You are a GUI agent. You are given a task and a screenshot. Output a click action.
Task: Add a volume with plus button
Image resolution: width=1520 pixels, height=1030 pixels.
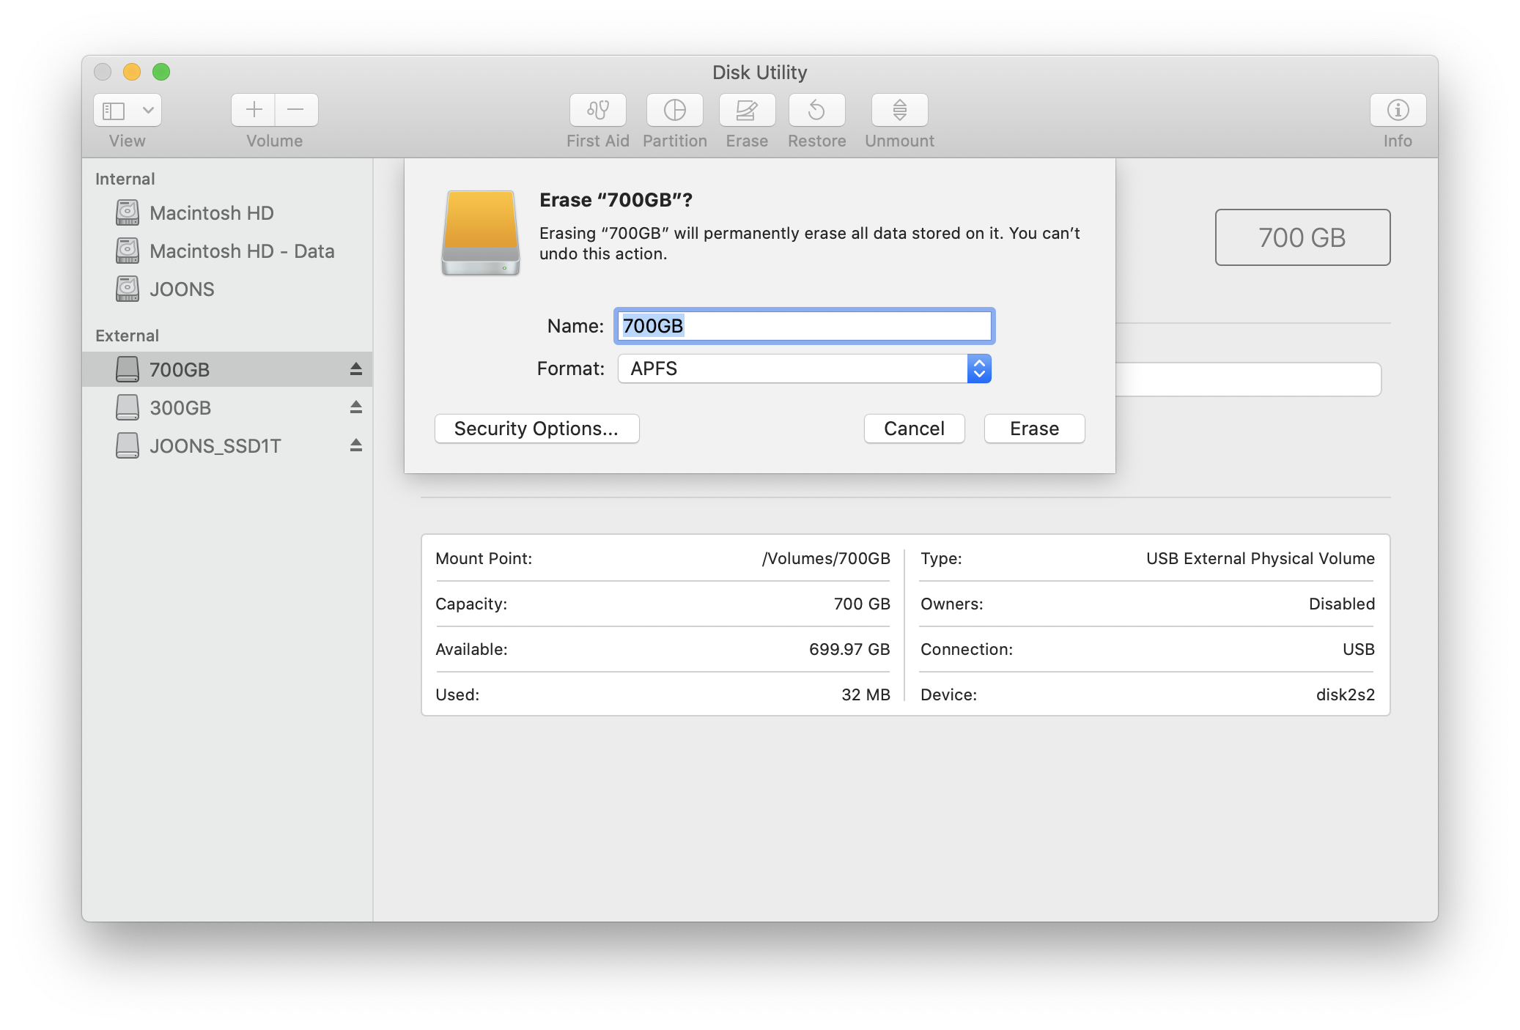point(254,111)
